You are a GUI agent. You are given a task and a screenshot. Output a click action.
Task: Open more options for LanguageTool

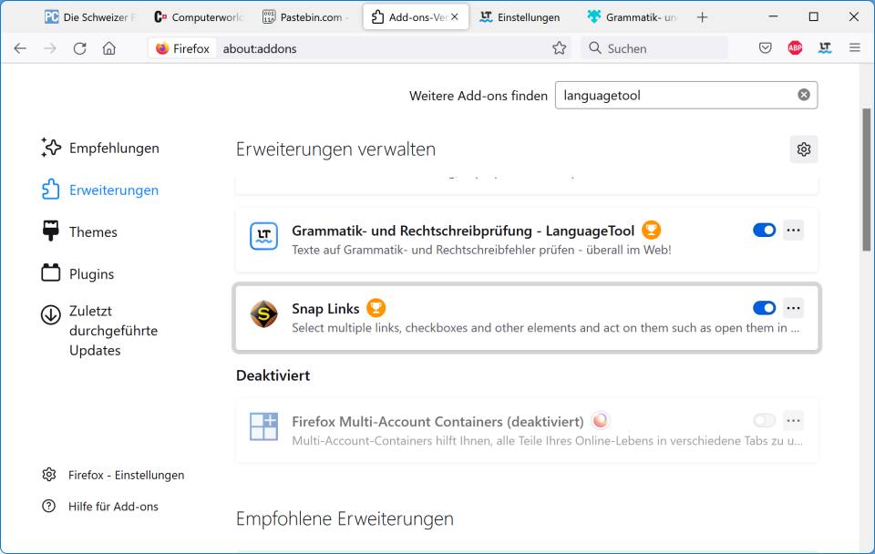[793, 230]
